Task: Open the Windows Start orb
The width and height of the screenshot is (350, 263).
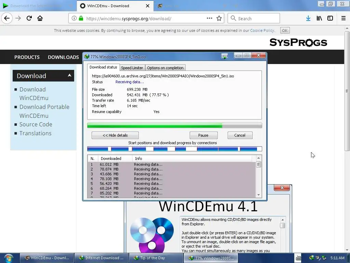Action: 9,258
